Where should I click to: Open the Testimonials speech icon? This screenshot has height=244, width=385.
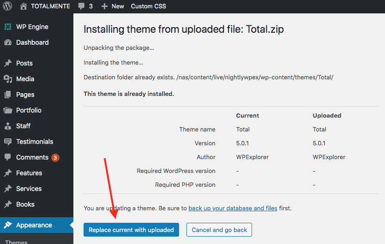[8, 142]
